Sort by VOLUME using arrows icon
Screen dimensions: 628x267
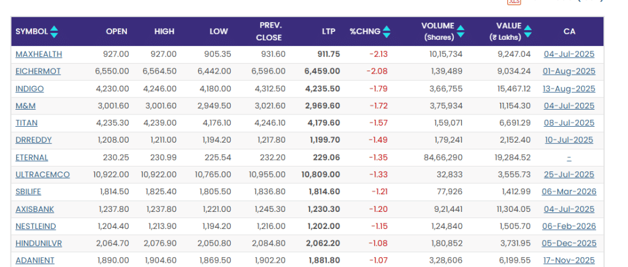[x=461, y=32]
